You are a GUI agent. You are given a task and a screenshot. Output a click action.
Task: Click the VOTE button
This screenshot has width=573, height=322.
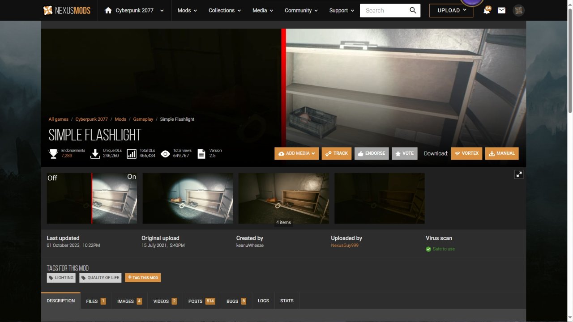point(405,153)
